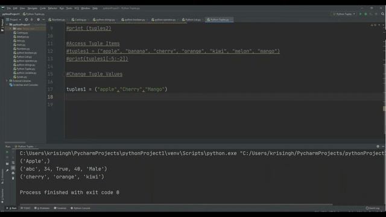Click the expand/collapse all icon in Project toolbar

[32, 20]
